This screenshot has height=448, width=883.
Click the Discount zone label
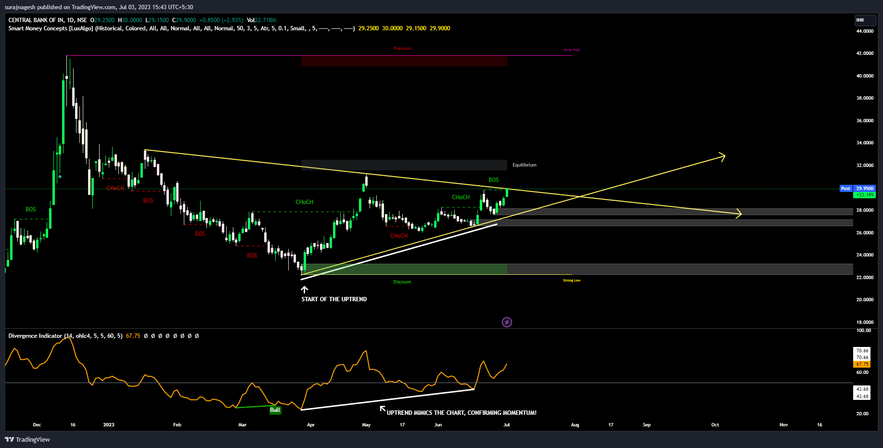point(402,282)
